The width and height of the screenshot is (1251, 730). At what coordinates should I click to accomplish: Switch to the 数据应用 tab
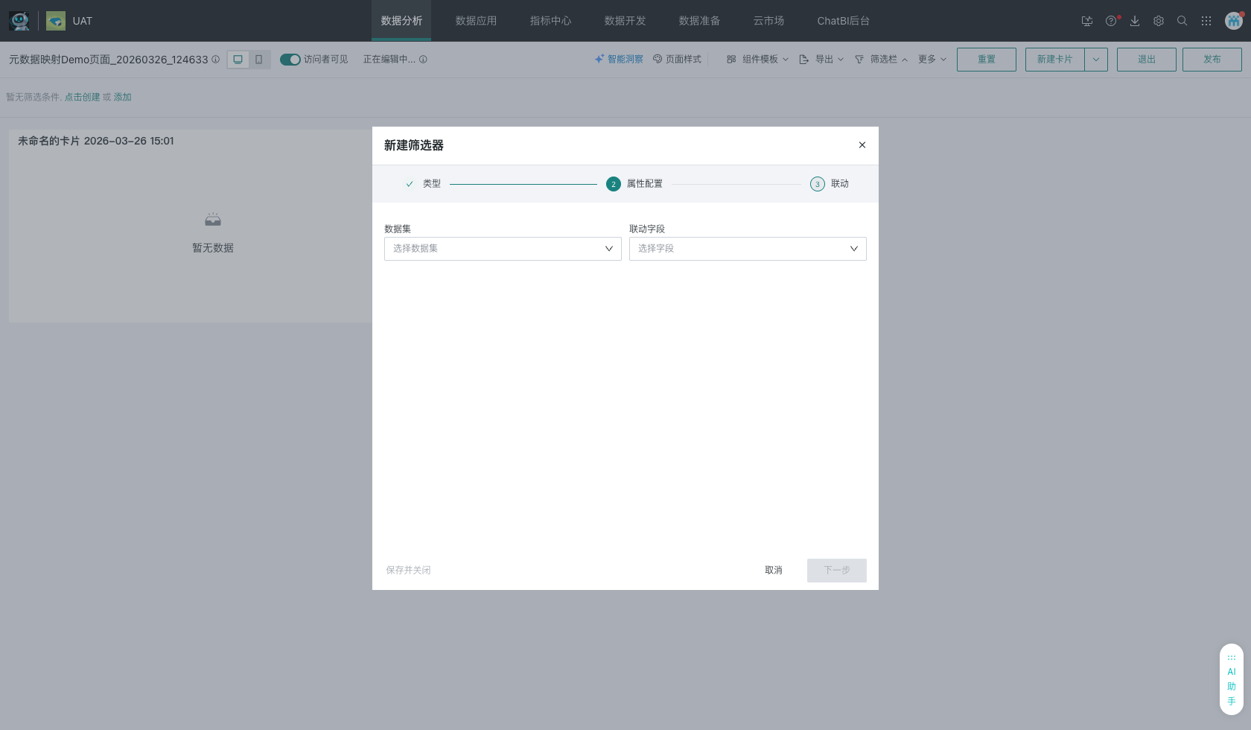coord(476,21)
